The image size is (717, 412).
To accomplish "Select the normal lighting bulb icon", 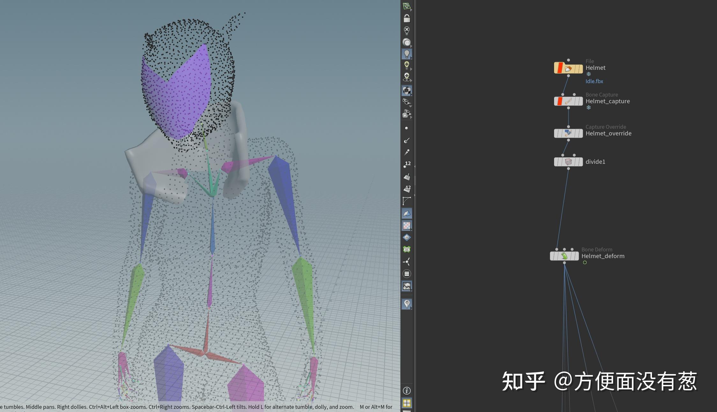I will tap(406, 54).
